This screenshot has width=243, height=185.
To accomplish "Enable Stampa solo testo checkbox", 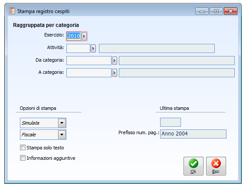I will coord(23,148).
